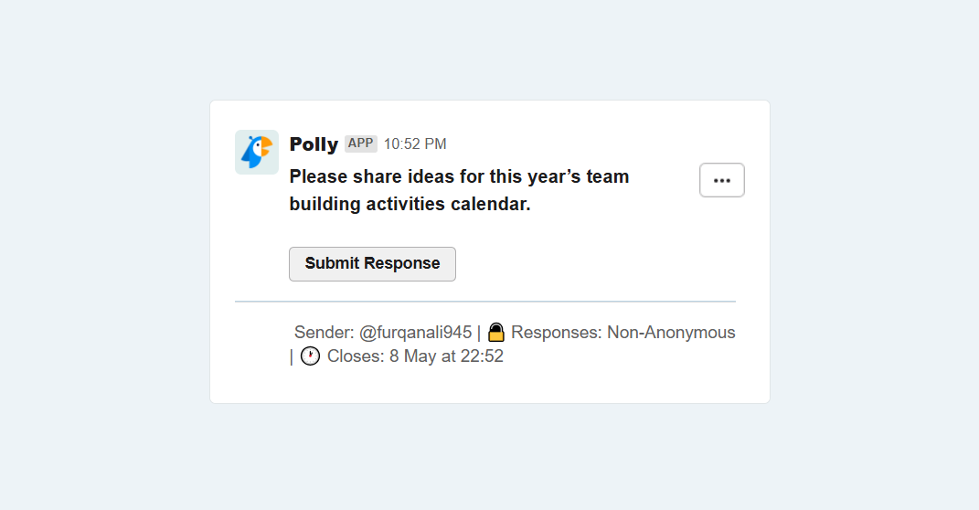Click the Responses: label after the padlock
Screen dimensions: 979x510
coord(557,332)
